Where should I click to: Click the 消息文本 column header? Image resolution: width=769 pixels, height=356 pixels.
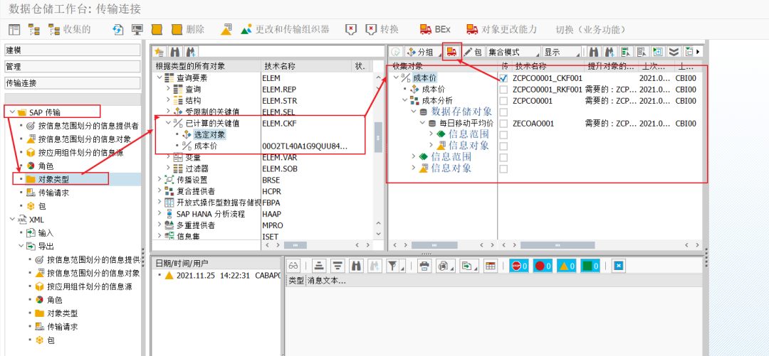point(326,281)
